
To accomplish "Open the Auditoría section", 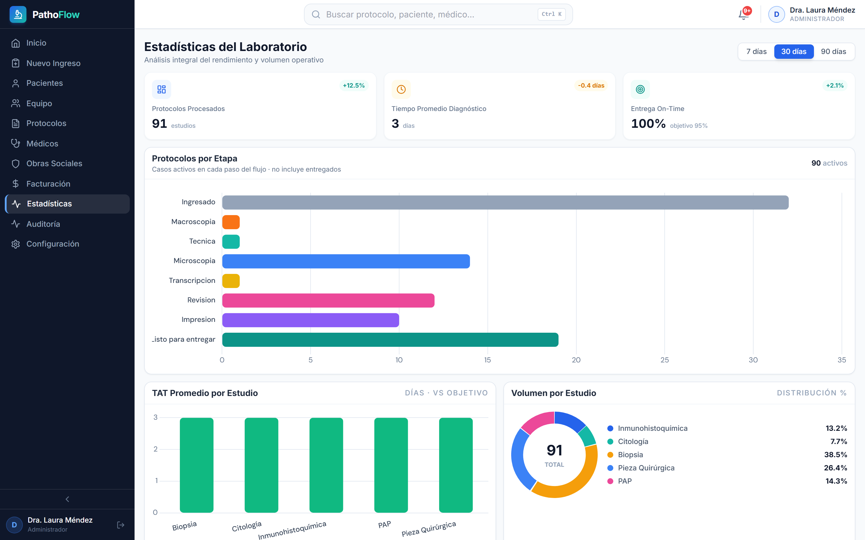I will [67, 224].
